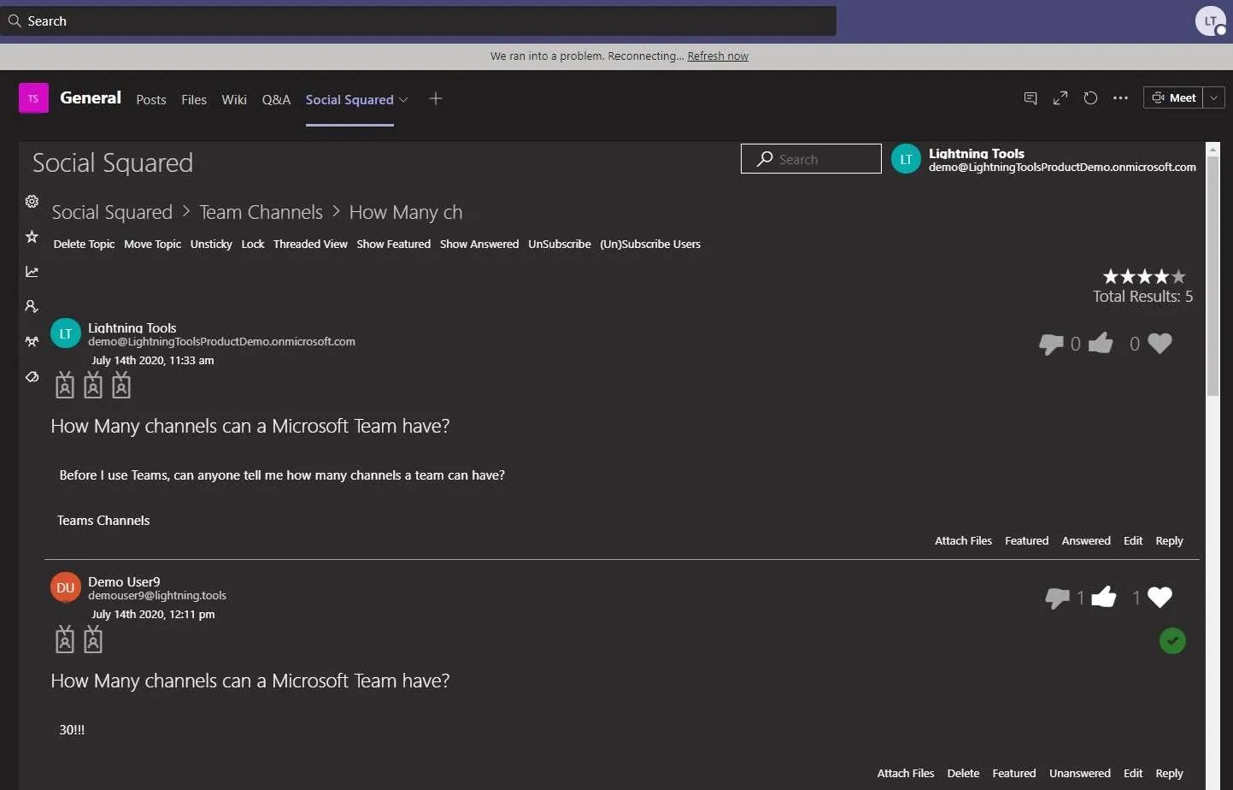Screen dimensions: 1233x790
Task: Like Demo User9's reply with thumbs up
Action: pyautogui.click(x=1103, y=597)
